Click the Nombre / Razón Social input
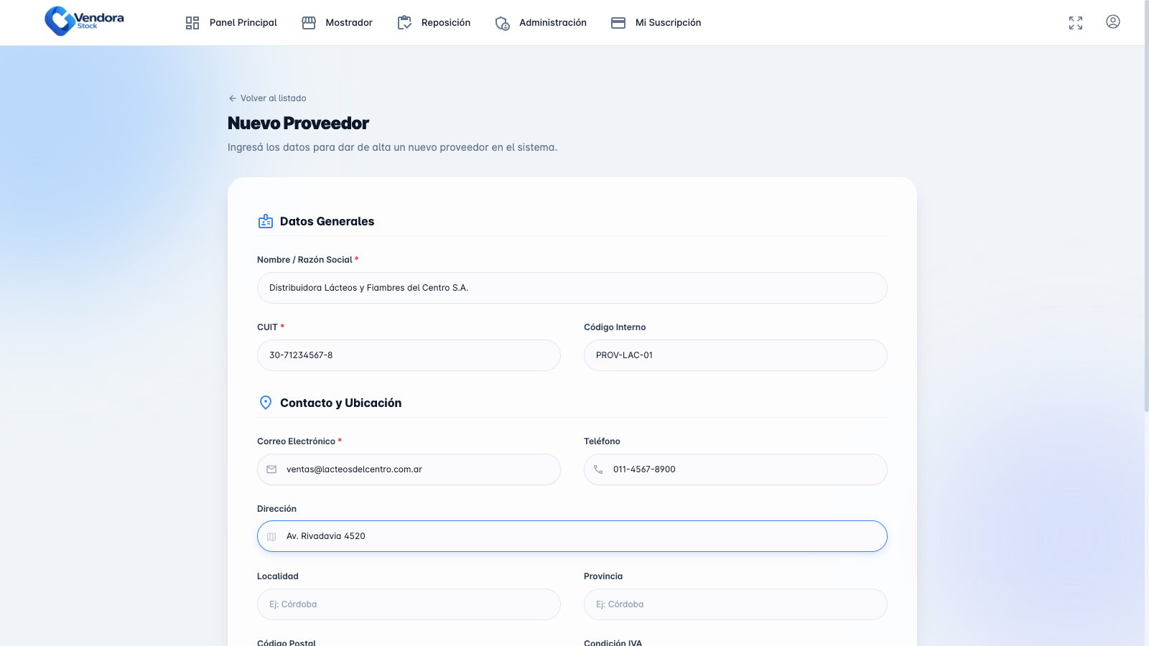Viewport: 1149px width, 646px height. point(572,288)
